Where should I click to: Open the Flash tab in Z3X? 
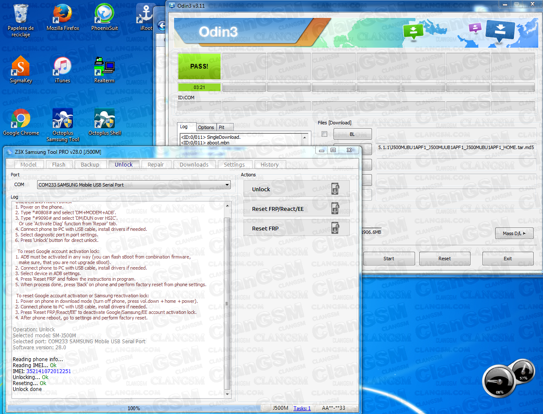pos(59,164)
